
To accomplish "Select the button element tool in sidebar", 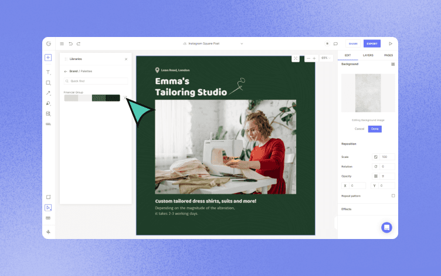I will (48, 124).
